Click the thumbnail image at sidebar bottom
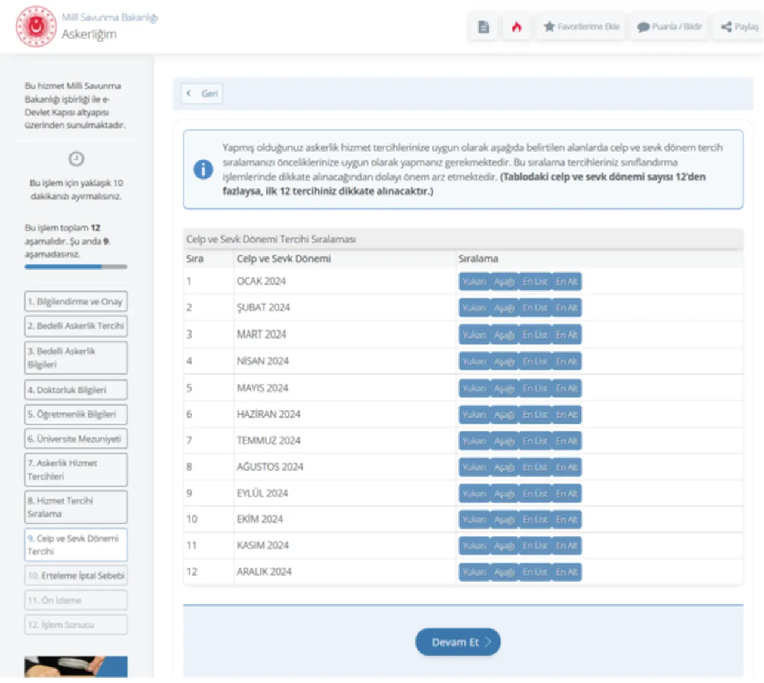The height and width of the screenshot is (683, 764). [x=76, y=666]
